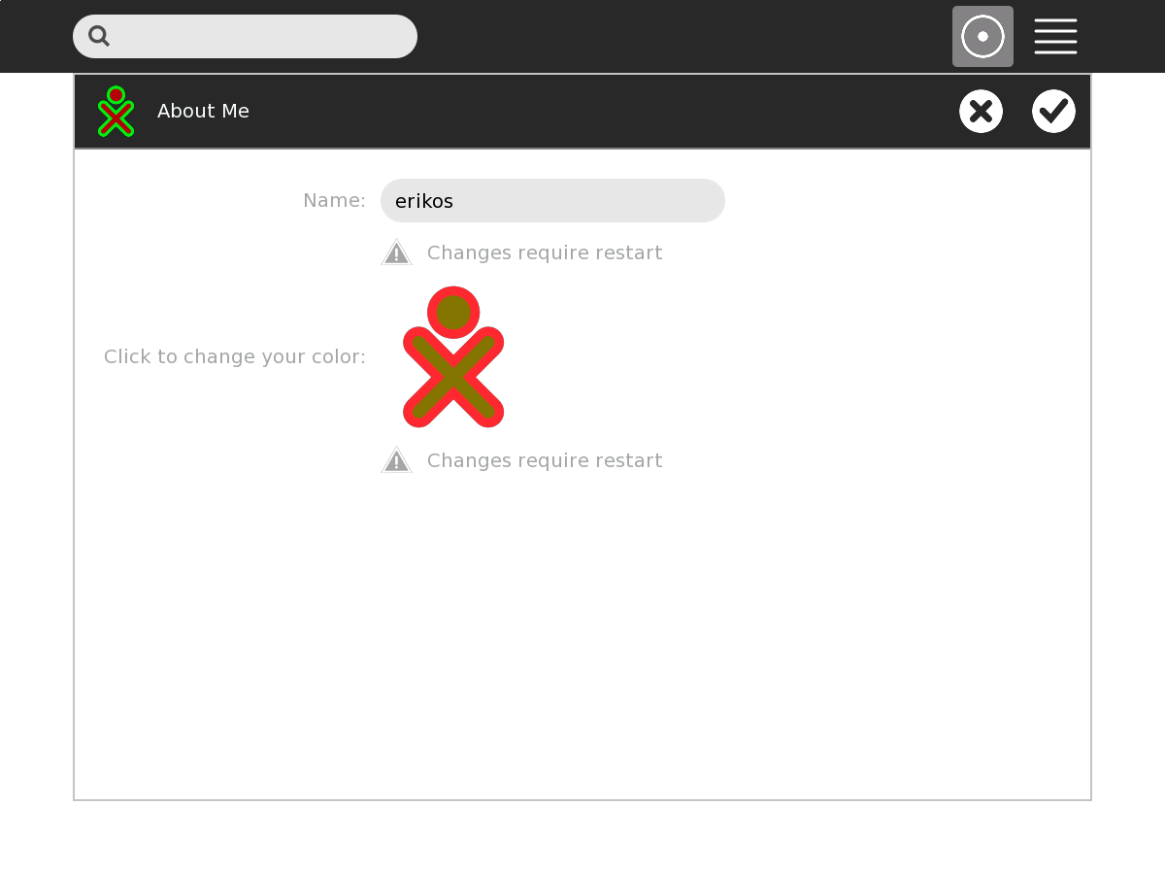Cancel changes with the X button

point(981,111)
